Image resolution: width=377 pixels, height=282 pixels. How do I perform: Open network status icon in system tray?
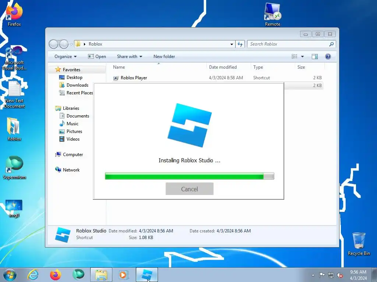[331, 275]
